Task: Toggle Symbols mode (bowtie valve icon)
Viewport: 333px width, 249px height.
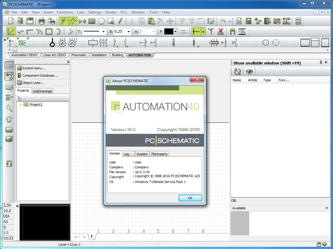Action: [82, 21]
